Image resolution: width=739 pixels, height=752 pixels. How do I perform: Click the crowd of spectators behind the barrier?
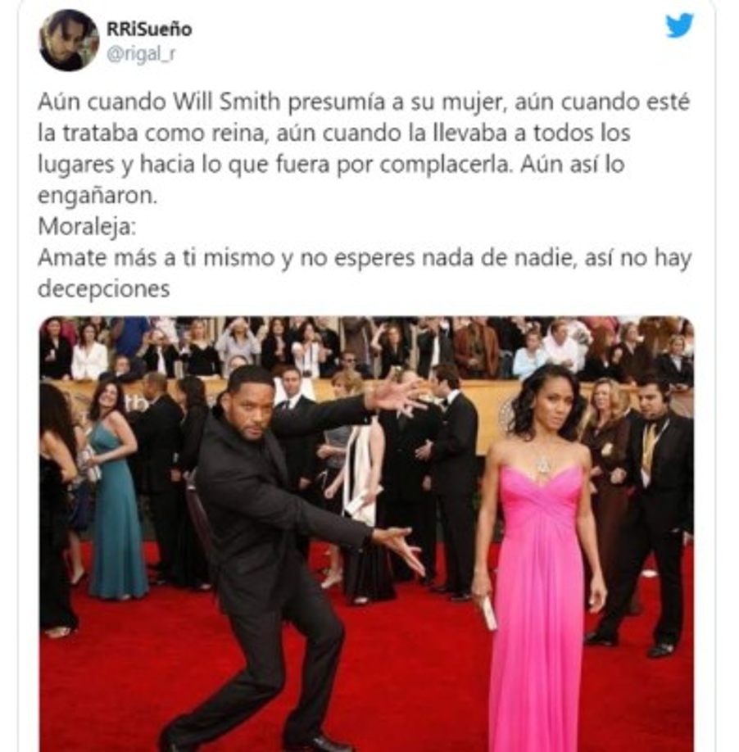[x=366, y=347]
